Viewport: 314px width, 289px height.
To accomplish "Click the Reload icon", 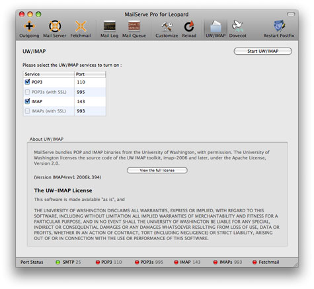I will 189,29.
